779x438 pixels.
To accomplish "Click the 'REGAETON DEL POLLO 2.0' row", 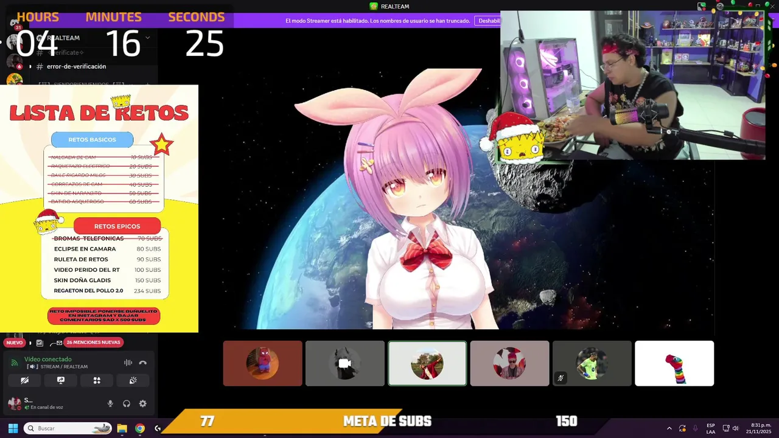I will coord(107,291).
